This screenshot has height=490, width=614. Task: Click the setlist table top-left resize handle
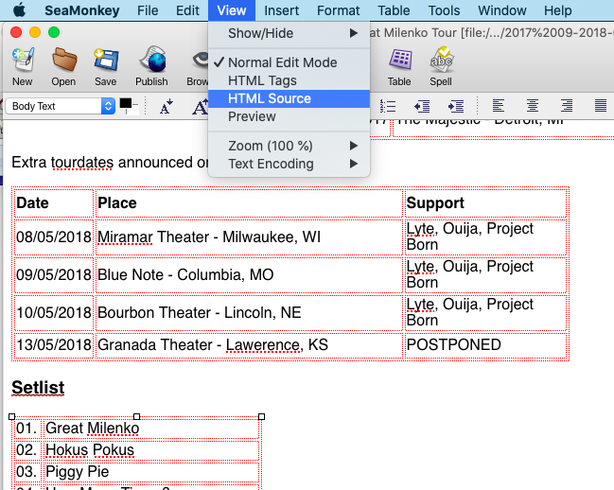pos(11,417)
